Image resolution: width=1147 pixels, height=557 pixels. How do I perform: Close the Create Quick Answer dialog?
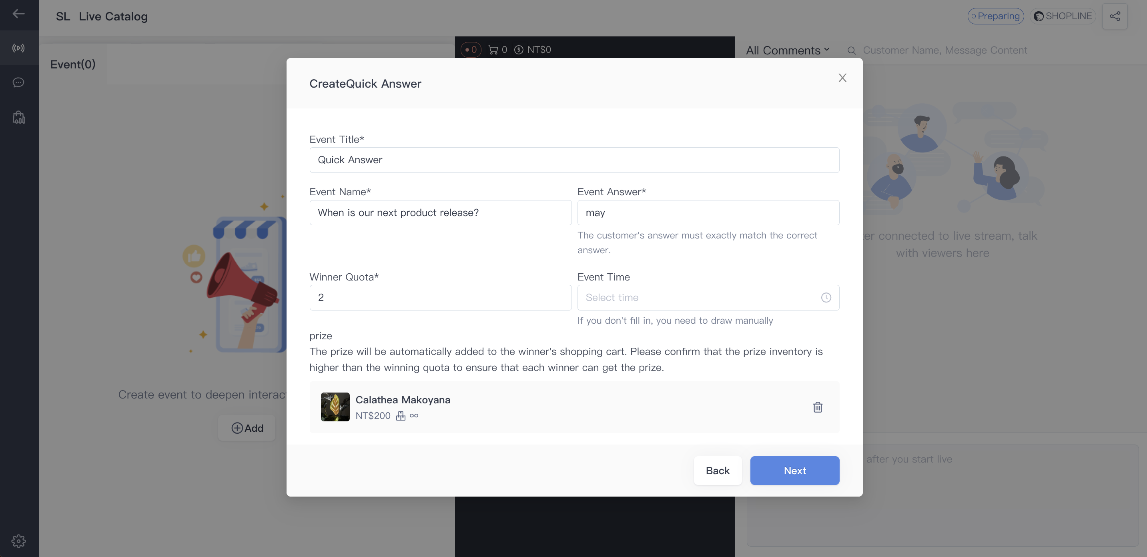[x=842, y=78]
